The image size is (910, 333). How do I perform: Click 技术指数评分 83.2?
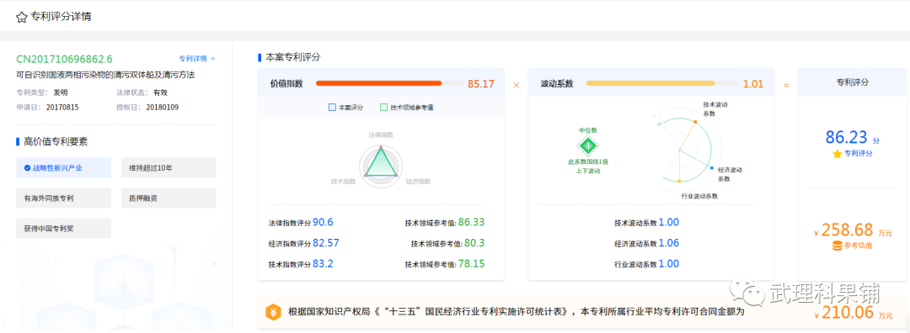click(301, 264)
